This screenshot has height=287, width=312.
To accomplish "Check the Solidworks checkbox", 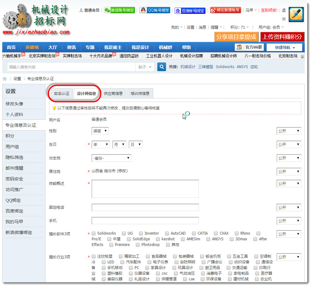I will pos(94,233).
